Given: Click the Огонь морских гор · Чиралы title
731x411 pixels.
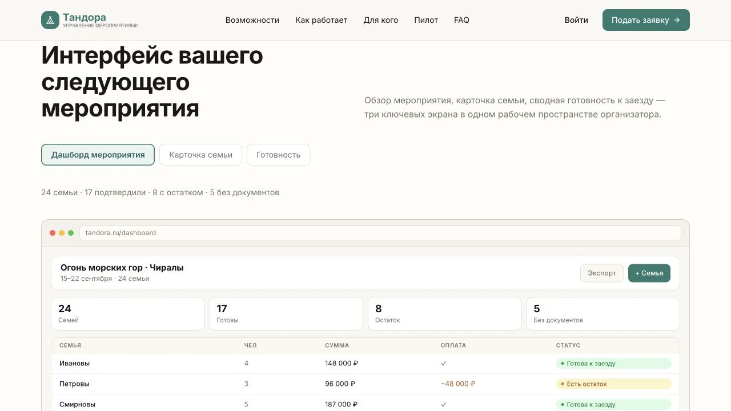Looking at the screenshot, I should click(x=122, y=268).
